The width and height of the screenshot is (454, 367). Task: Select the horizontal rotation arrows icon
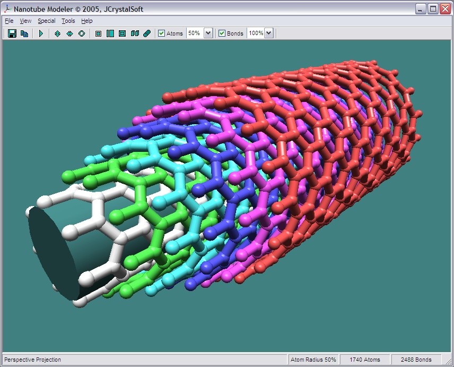[x=69, y=33]
